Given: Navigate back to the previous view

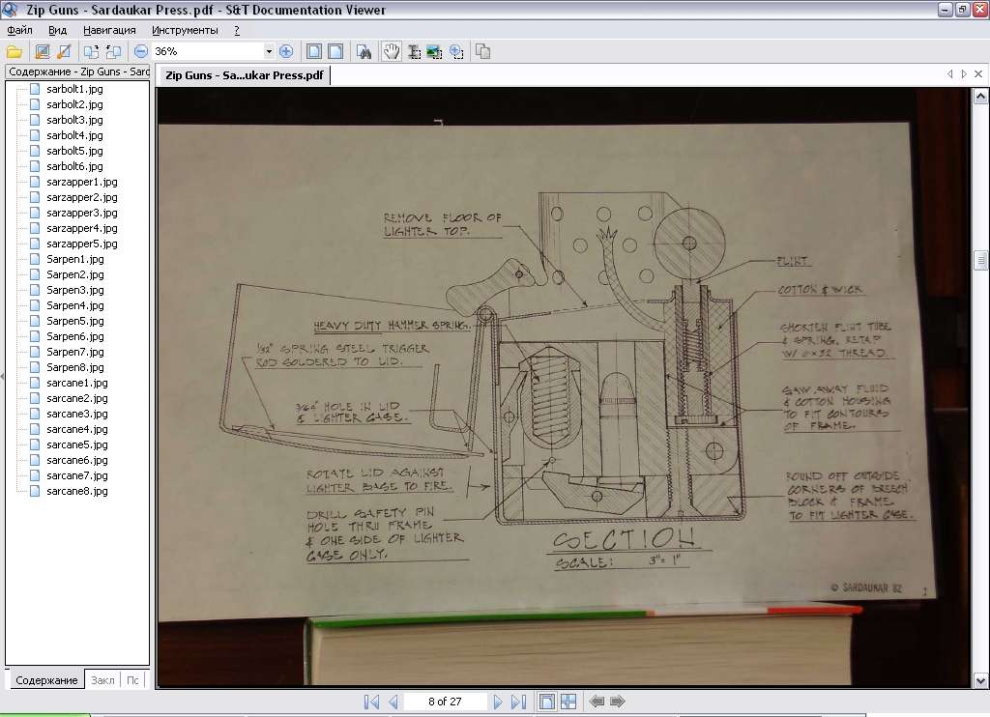Looking at the screenshot, I should click(597, 701).
